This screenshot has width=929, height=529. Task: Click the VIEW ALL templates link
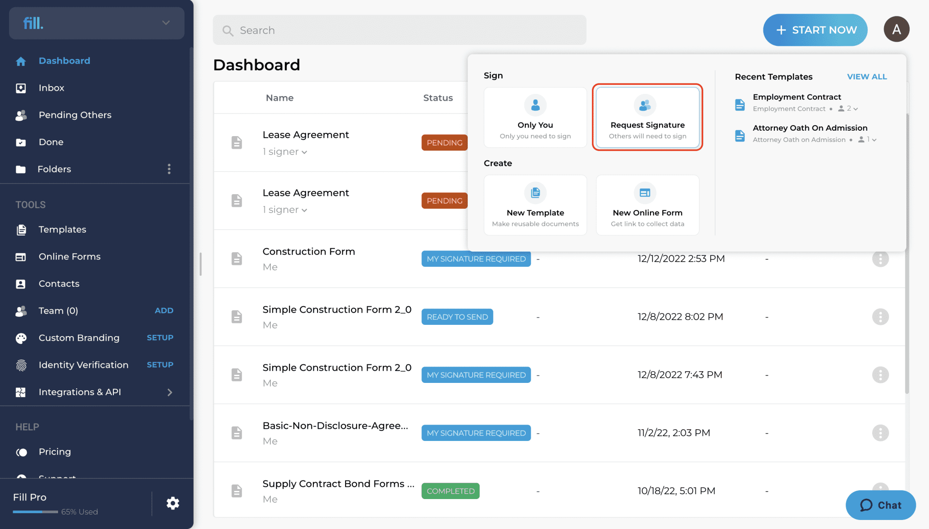867,77
